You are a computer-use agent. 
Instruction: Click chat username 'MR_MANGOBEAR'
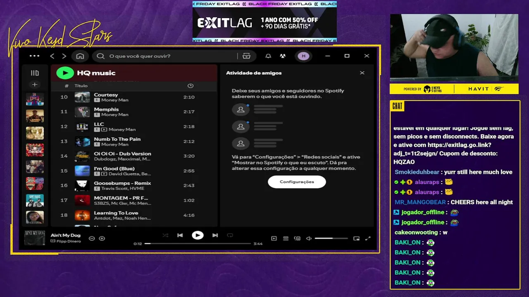[x=420, y=202]
